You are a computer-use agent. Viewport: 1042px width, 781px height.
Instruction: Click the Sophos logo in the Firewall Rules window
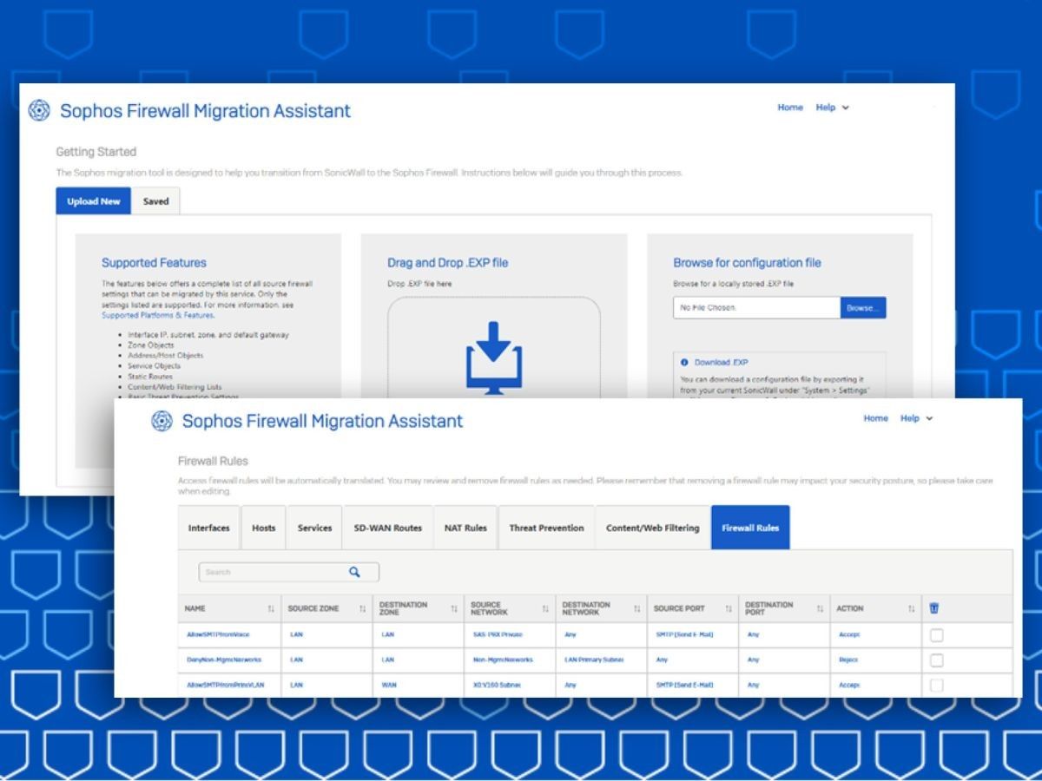[162, 421]
